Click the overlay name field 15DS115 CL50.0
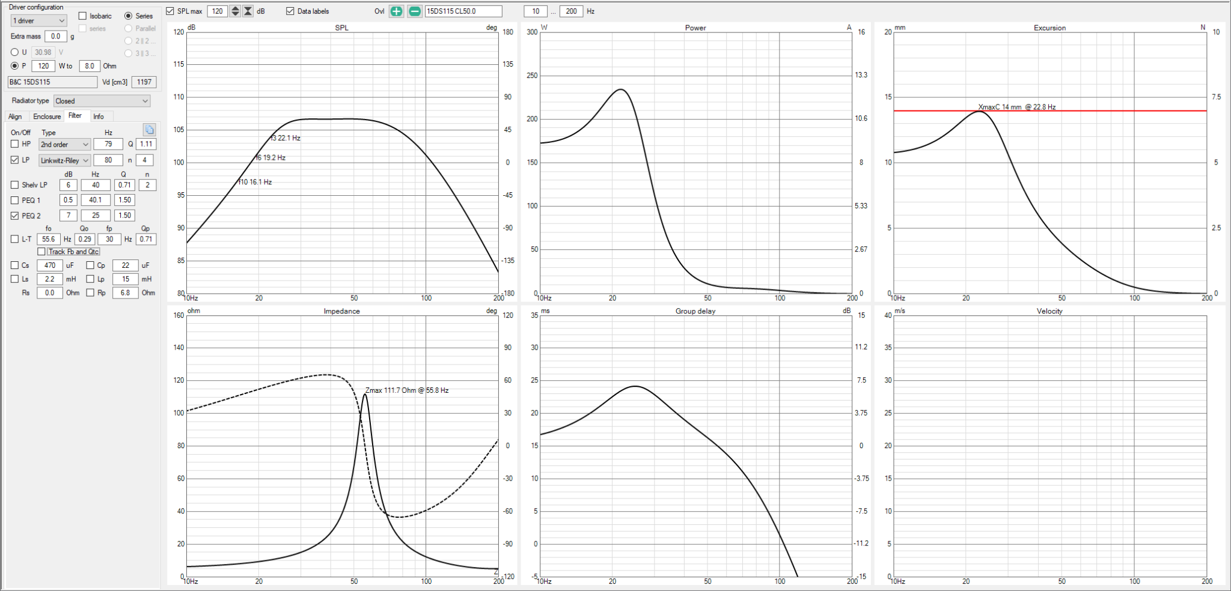The image size is (1231, 591). pyautogui.click(x=463, y=11)
